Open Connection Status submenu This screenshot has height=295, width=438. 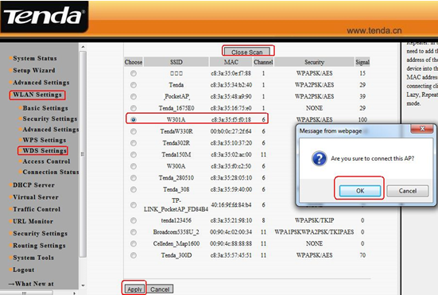(51, 172)
